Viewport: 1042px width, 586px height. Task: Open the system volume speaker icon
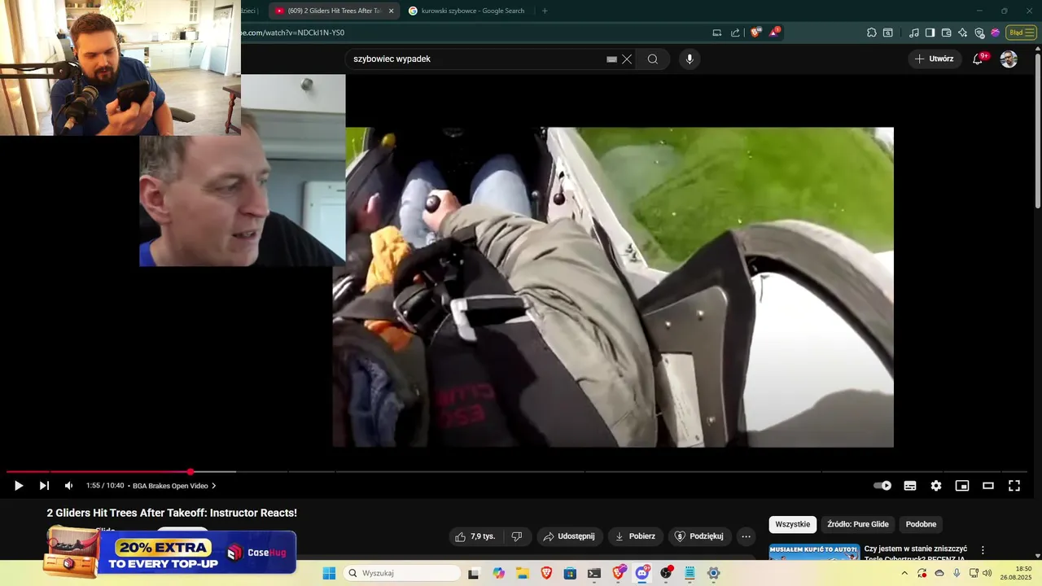coord(987,573)
